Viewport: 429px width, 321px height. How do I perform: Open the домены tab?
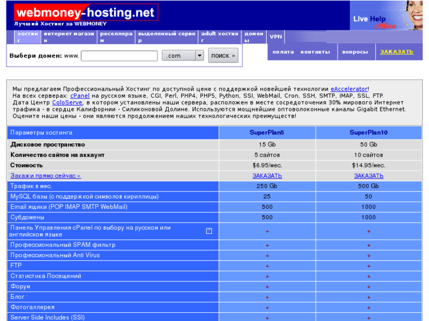click(254, 37)
